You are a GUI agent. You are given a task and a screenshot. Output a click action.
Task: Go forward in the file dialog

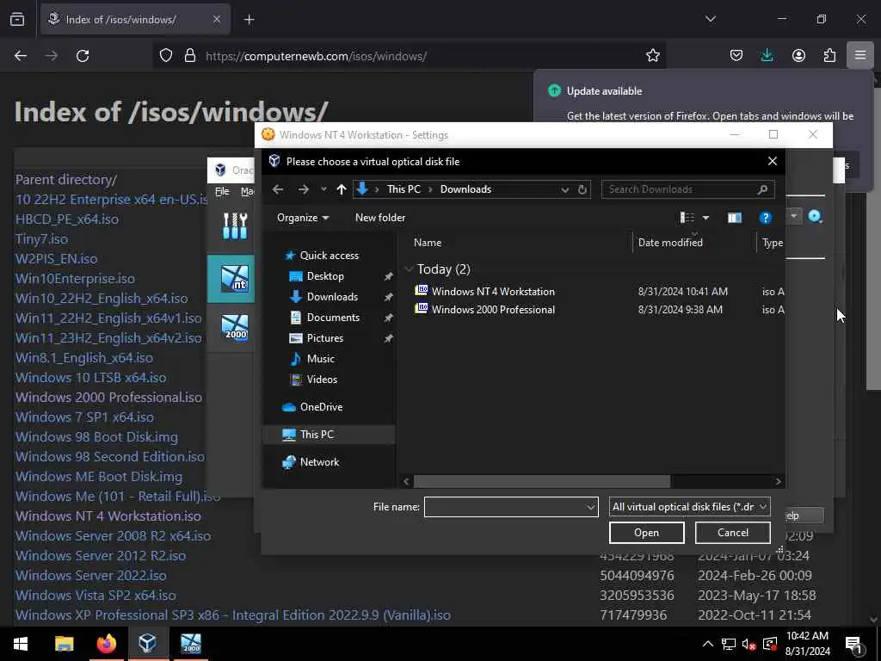[304, 189]
